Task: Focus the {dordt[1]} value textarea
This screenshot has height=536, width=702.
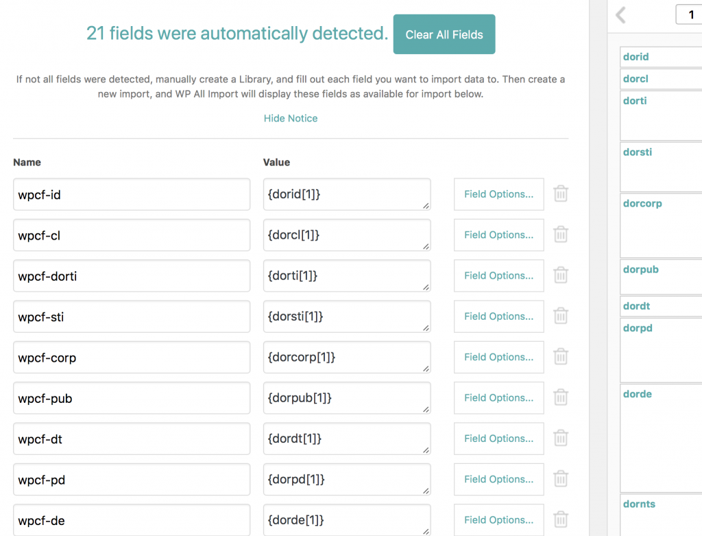Action: (347, 439)
